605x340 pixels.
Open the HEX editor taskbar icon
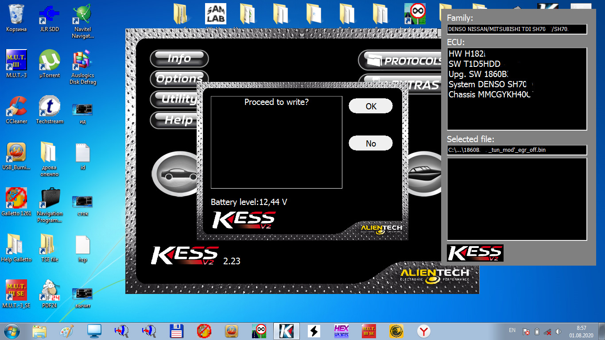(341, 331)
